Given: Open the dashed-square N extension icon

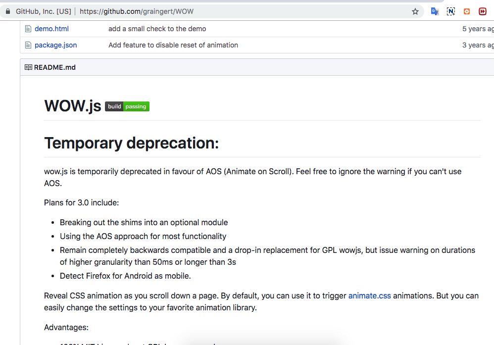Looking at the screenshot, I should [x=451, y=12].
